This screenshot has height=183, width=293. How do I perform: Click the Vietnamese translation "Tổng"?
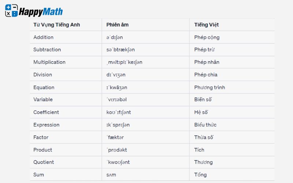pyautogui.click(x=200, y=175)
